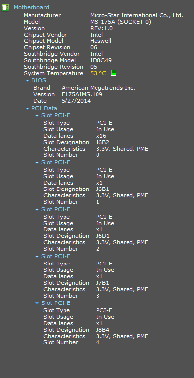
Task: Select the Southbridge Model ID8C49 value
Action: 101,60
